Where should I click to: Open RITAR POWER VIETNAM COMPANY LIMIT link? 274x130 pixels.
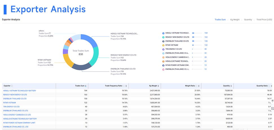(x=19, y=123)
